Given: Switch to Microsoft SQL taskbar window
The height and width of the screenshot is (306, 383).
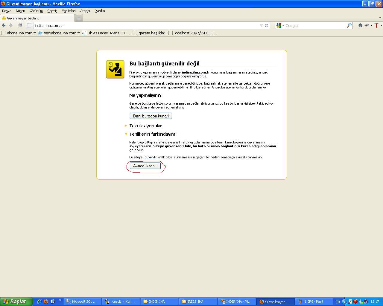Looking at the screenshot, I should [x=82, y=302].
